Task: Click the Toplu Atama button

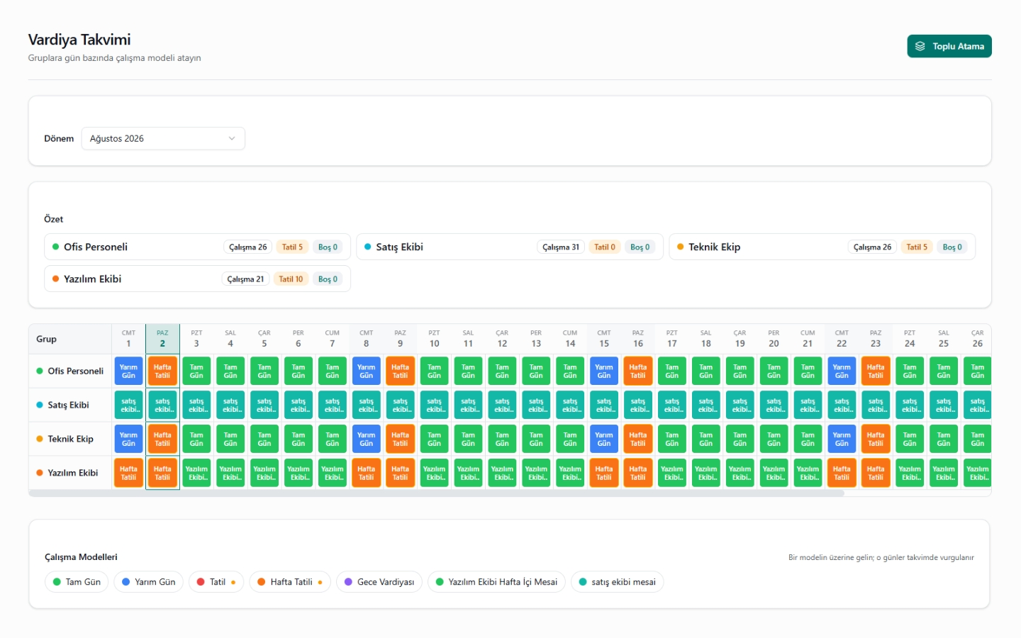Action: tap(949, 46)
